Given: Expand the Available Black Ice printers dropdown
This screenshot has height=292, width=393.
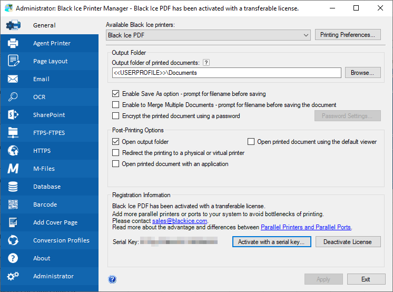Looking at the screenshot, I should tap(307, 35).
